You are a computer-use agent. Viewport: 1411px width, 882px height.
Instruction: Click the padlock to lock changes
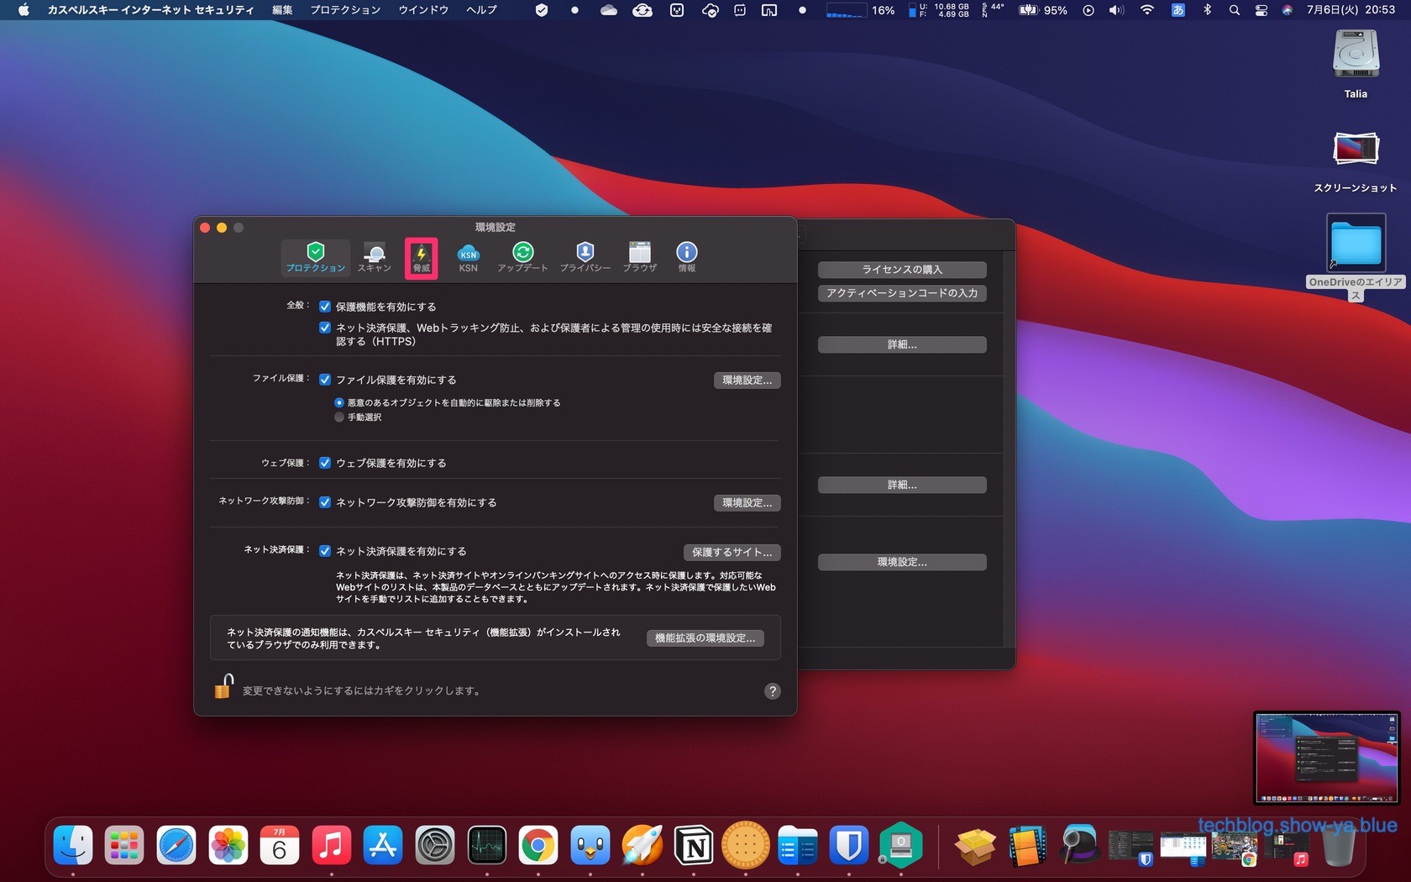point(223,687)
